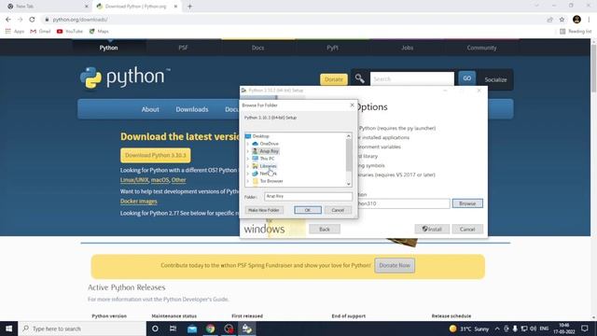This screenshot has width=597, height=336.
Task: Open Chrome from the taskbar
Action: [x=210, y=329]
